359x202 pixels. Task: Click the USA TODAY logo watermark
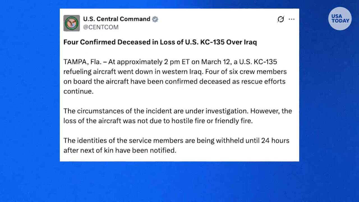[x=340, y=19]
